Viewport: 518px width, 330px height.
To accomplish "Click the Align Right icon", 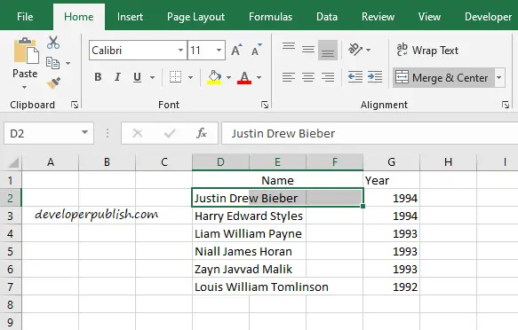I will click(x=328, y=77).
